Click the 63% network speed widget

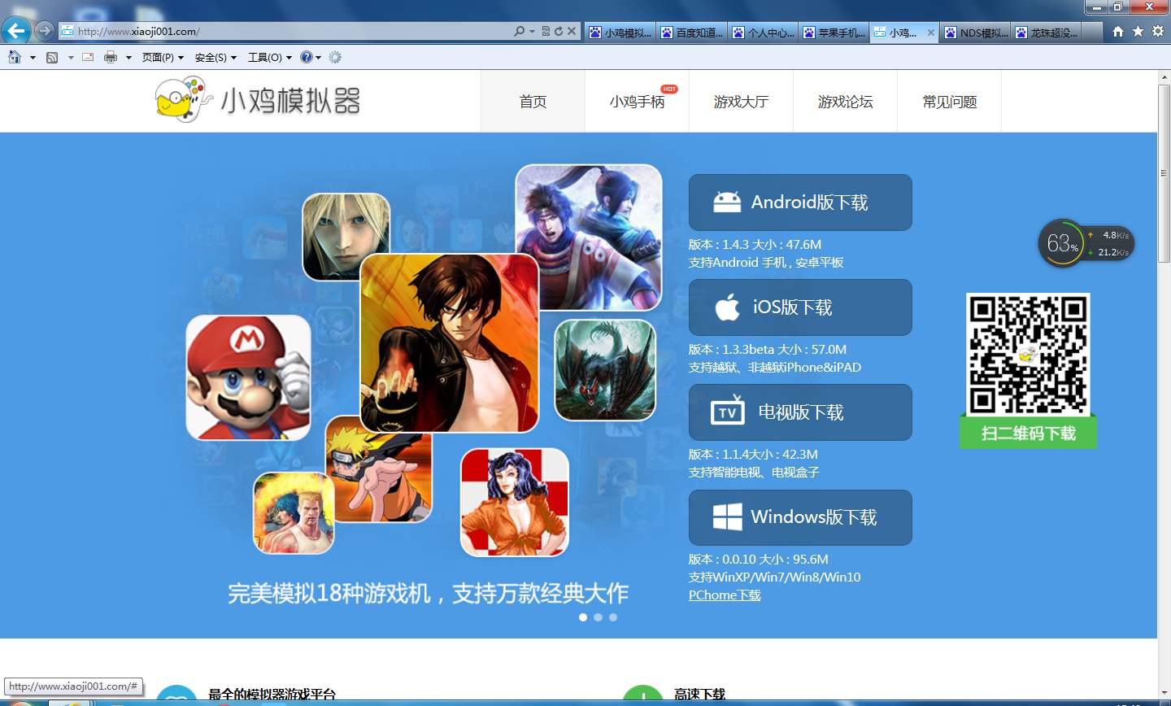click(1086, 243)
